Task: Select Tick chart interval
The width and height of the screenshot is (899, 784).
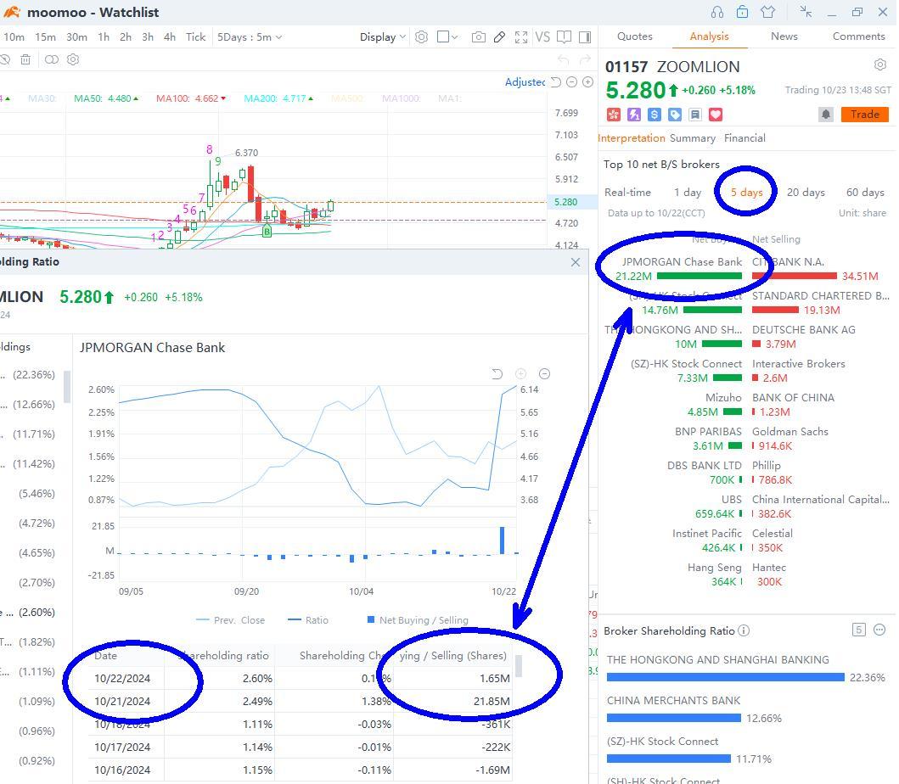Action: click(195, 37)
